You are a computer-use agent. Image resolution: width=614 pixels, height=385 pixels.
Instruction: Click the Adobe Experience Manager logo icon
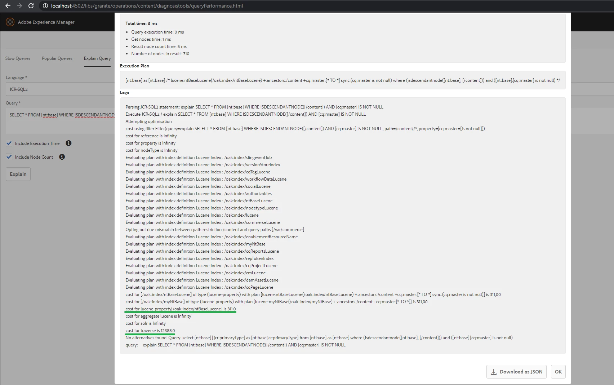pyautogui.click(x=10, y=22)
